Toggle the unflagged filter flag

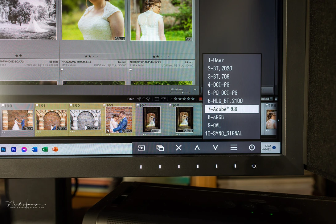[x=144, y=99]
